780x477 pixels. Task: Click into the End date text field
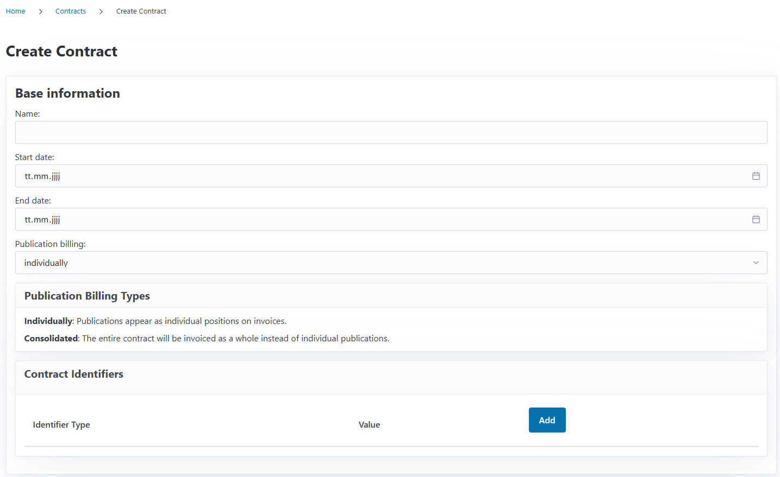point(380,219)
